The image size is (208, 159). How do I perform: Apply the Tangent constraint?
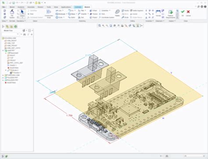click(150, 10)
